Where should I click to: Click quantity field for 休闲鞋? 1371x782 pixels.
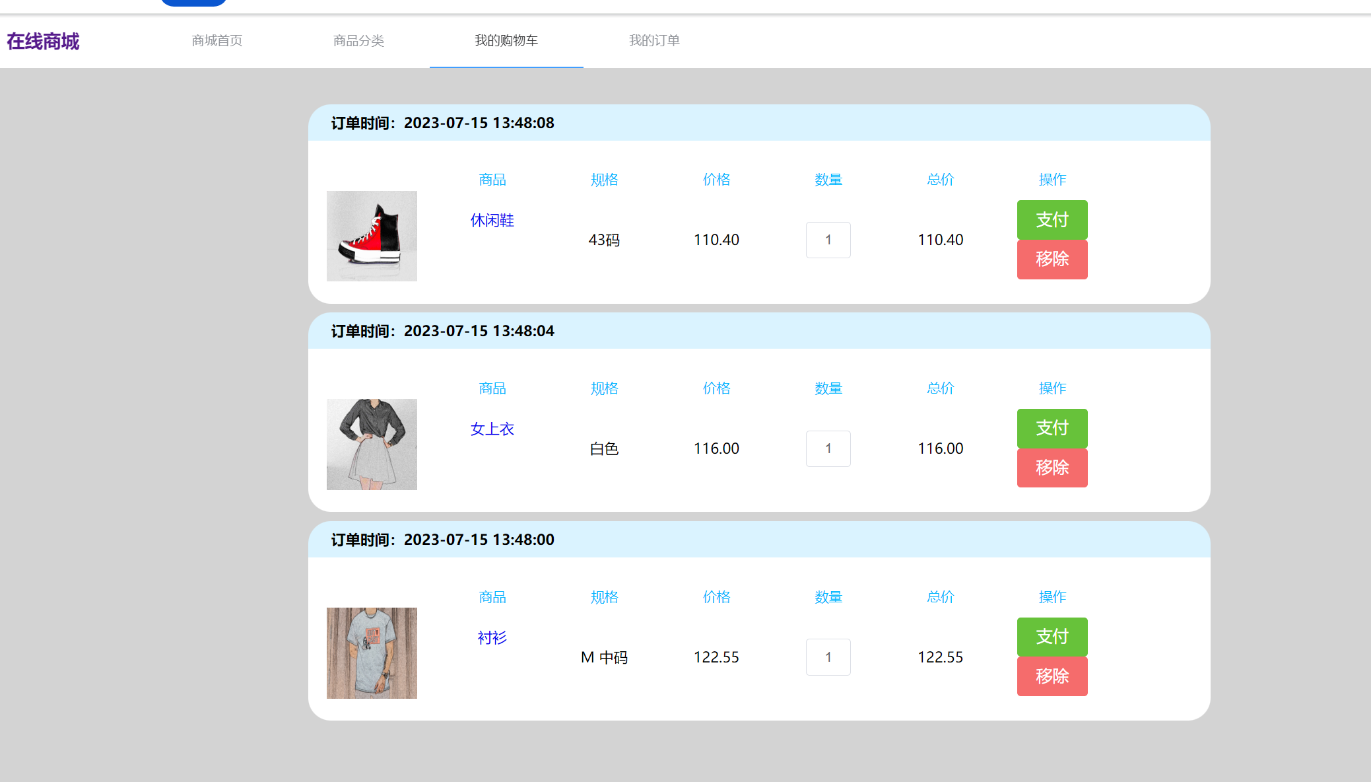(x=828, y=240)
